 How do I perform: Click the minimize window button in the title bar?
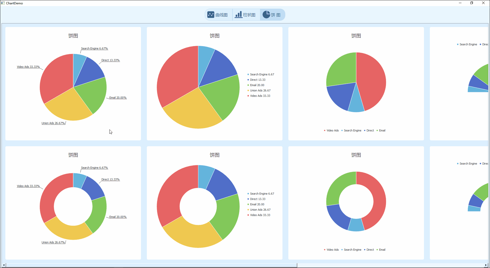tap(460, 3)
